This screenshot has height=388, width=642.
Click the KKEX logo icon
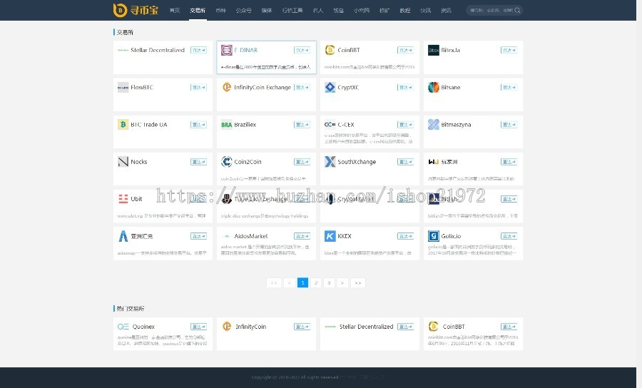(330, 236)
